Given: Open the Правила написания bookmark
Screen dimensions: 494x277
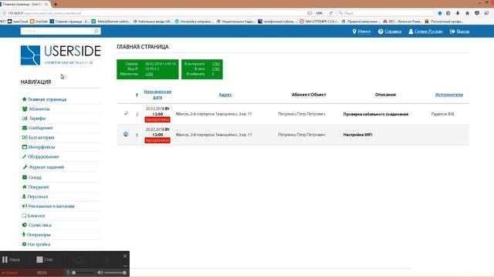Looking at the screenshot, I should pos(360,22).
